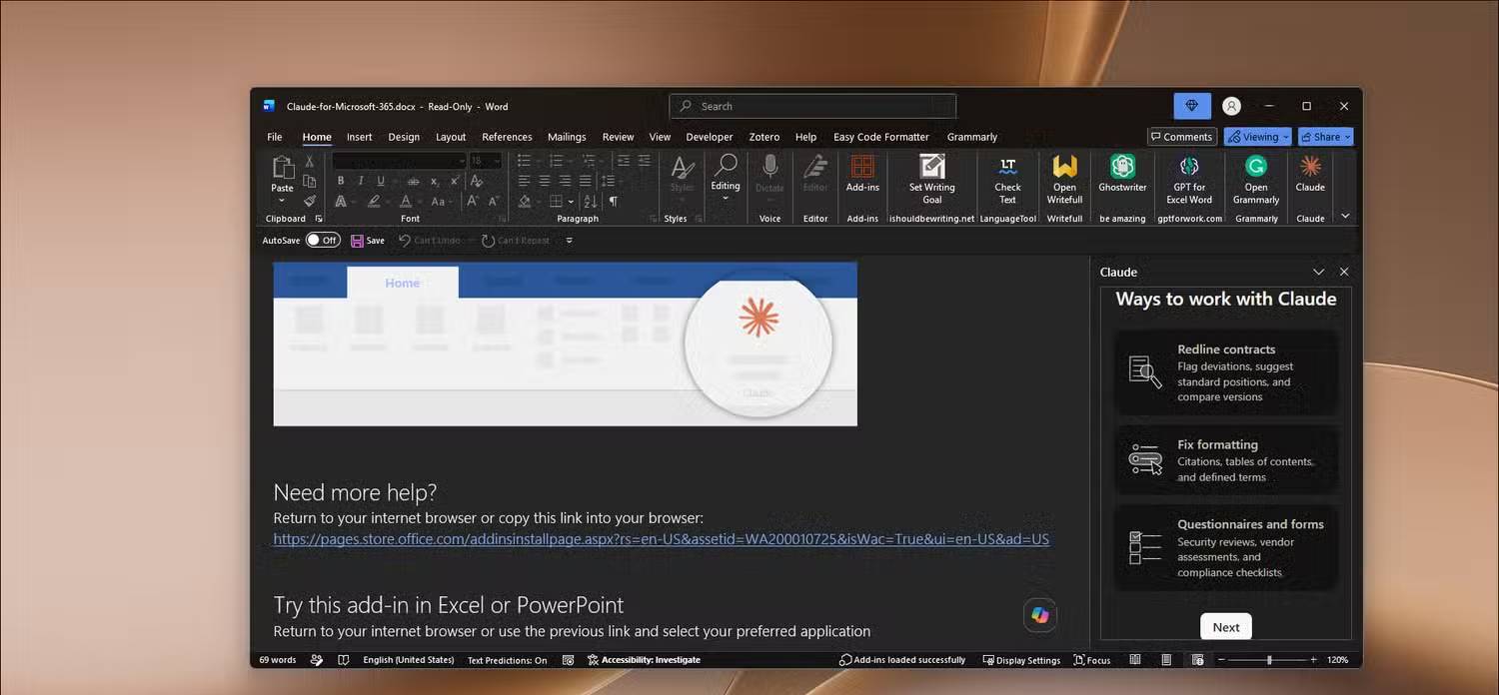This screenshot has height=695, width=1499.
Task: Click Set Writing Goal icon
Action: [931, 167]
